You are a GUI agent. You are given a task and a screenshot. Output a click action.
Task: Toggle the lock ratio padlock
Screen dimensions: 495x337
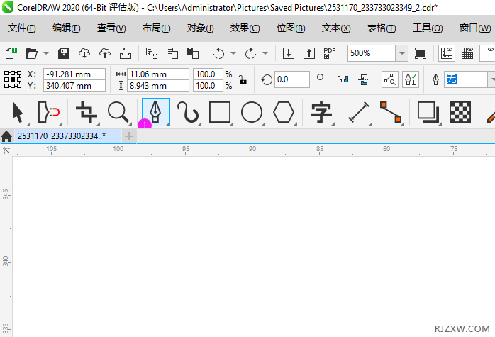point(243,79)
